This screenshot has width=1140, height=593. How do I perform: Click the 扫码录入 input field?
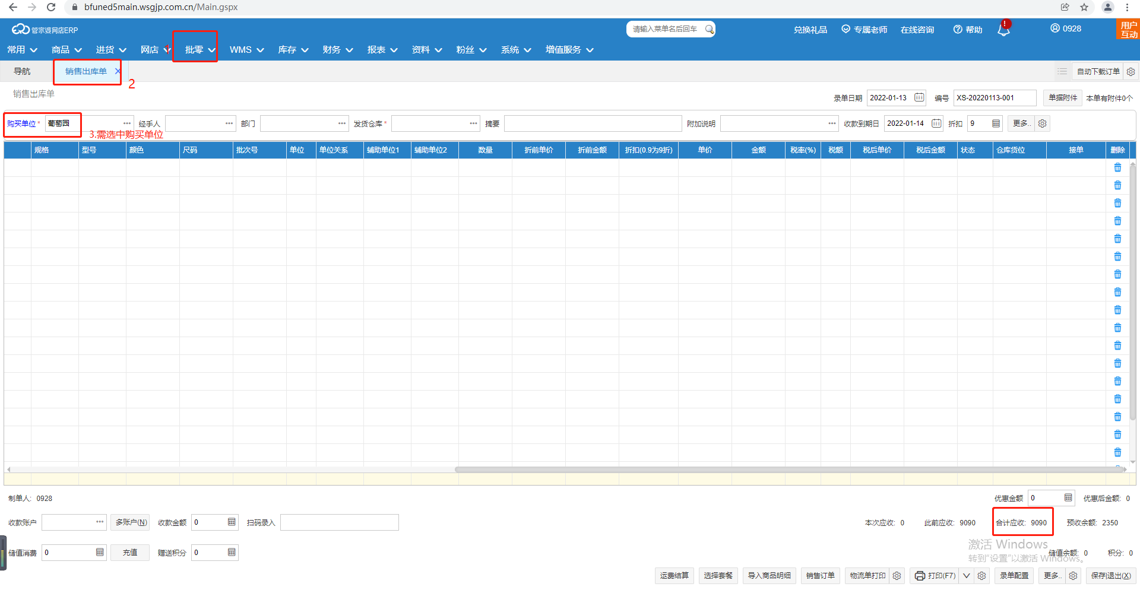click(339, 522)
